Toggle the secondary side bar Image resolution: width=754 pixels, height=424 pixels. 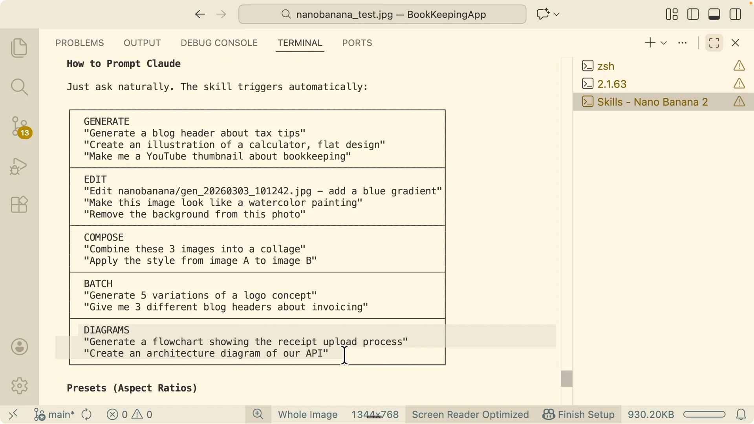[x=736, y=15]
